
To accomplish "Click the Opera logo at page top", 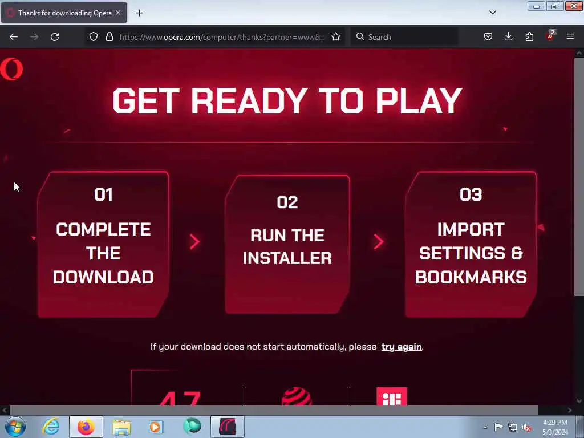I will coord(11,69).
